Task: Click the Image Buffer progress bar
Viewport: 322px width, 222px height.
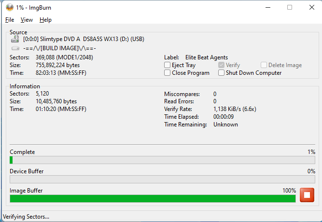Action: [x=153, y=198]
